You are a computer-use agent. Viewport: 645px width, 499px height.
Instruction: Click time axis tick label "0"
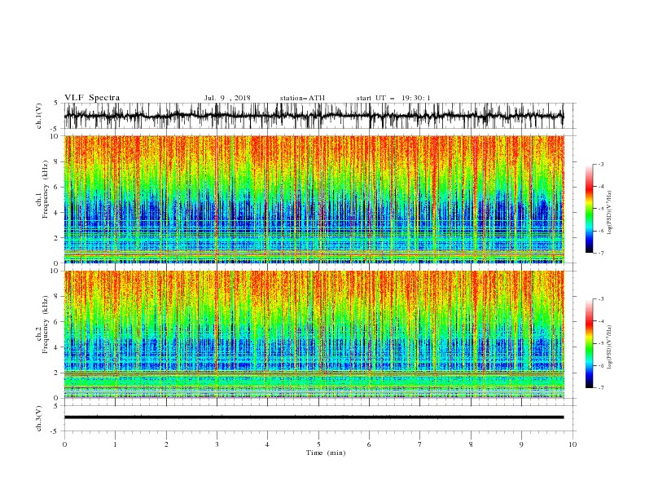click(x=64, y=444)
